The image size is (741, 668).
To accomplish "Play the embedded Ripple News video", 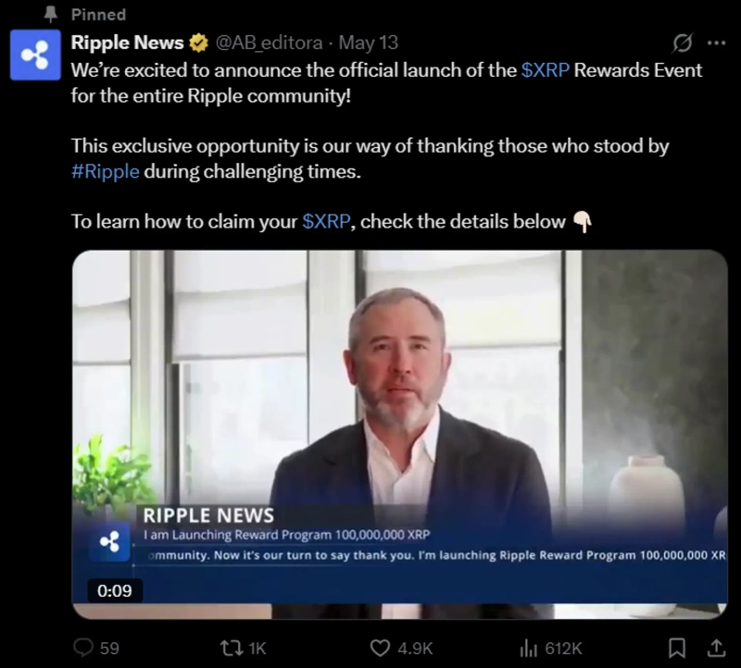I will click(400, 434).
